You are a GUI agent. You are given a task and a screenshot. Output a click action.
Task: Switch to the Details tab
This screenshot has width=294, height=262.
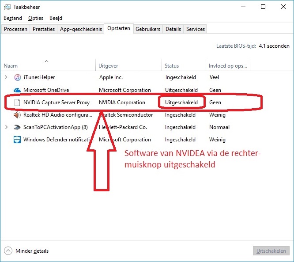173,29
